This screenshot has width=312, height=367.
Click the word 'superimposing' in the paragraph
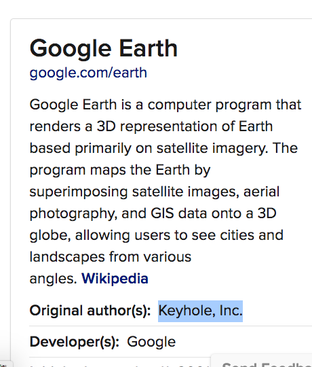click(x=79, y=192)
